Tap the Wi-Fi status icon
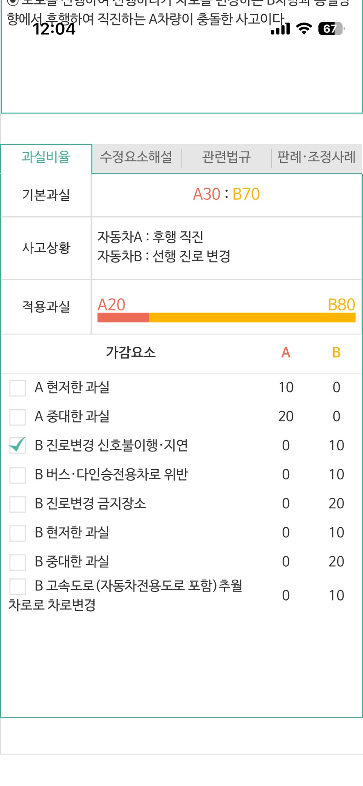The height and width of the screenshot is (786, 363). (304, 29)
